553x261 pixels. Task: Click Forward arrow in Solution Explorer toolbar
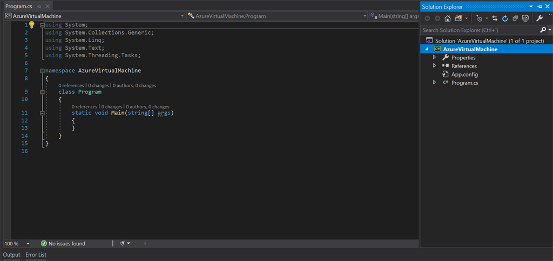coord(437,18)
